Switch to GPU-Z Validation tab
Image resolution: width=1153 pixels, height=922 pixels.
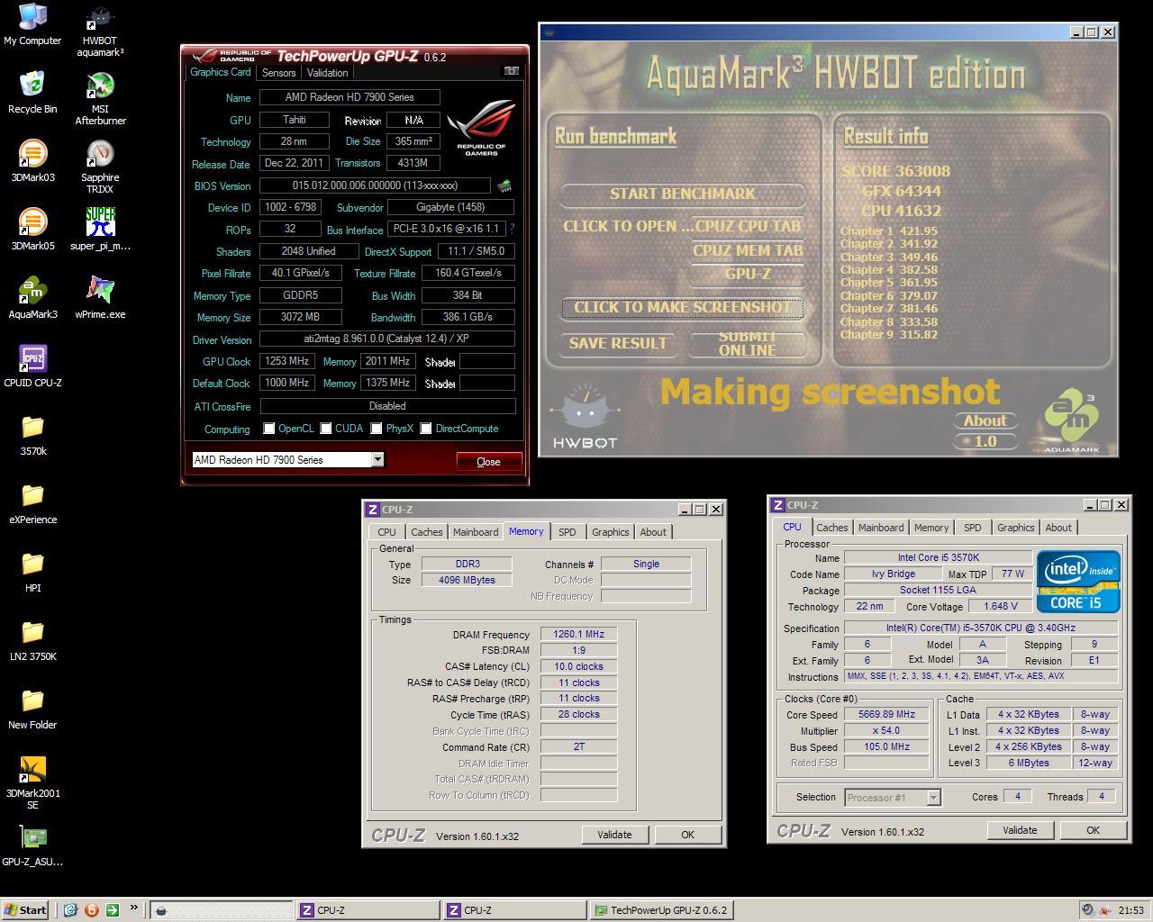(327, 73)
